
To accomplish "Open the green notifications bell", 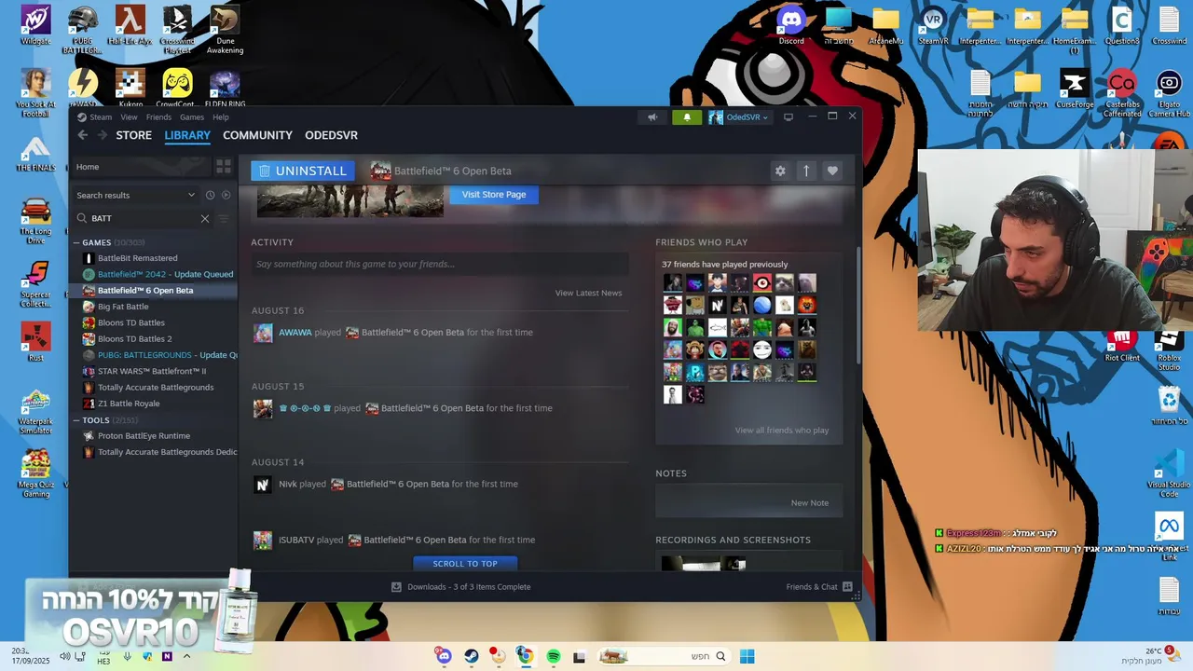I will pyautogui.click(x=687, y=117).
